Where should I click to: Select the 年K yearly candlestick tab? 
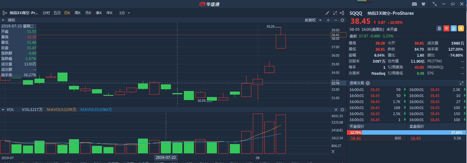[x=109, y=13]
